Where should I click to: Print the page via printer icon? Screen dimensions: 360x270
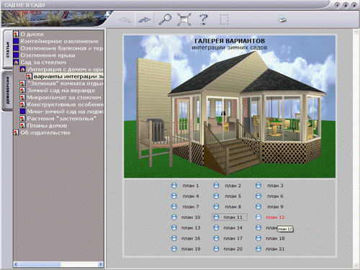(x=282, y=19)
